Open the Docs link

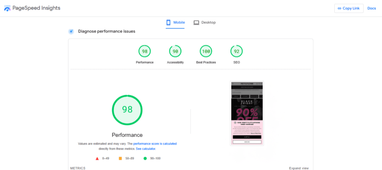point(372,8)
